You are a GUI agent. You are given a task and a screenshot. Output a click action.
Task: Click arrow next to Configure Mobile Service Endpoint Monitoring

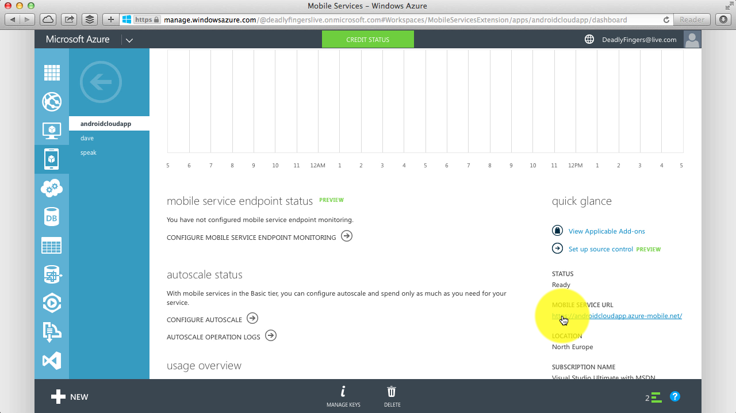(x=347, y=236)
